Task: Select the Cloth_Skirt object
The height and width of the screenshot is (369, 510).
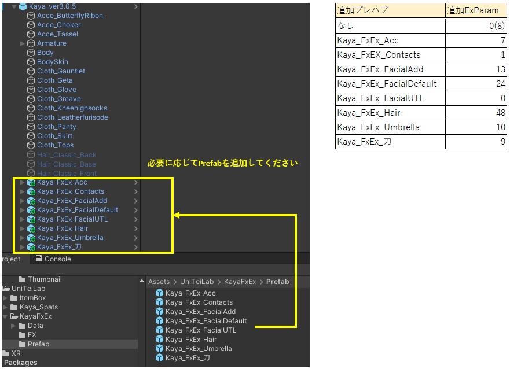Action: click(x=54, y=136)
